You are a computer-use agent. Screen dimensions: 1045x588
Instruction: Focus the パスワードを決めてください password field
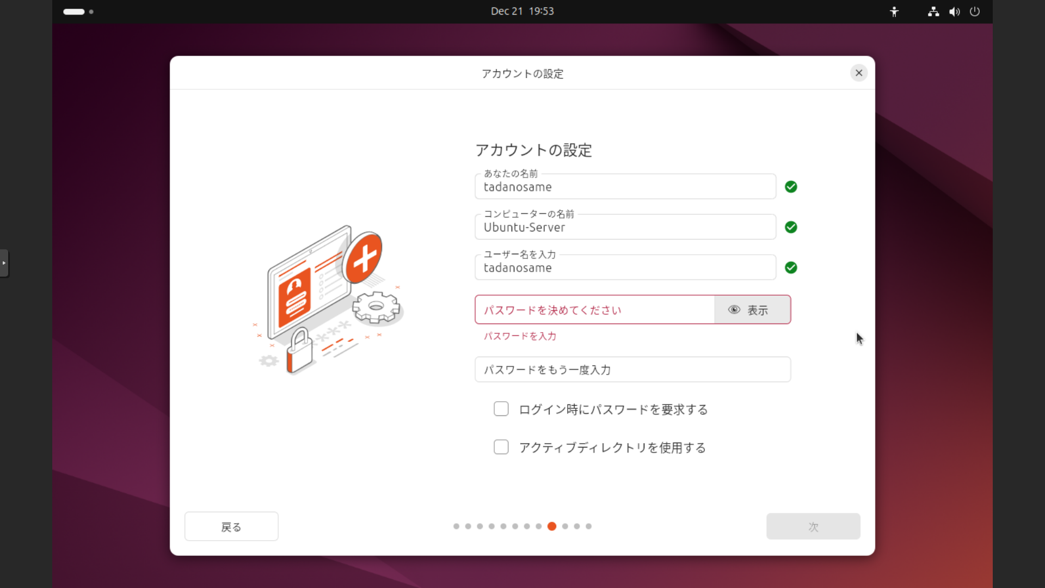tap(594, 310)
